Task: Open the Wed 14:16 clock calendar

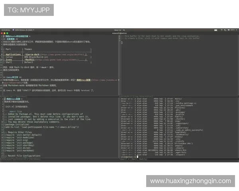Action: [x=119, y=29]
